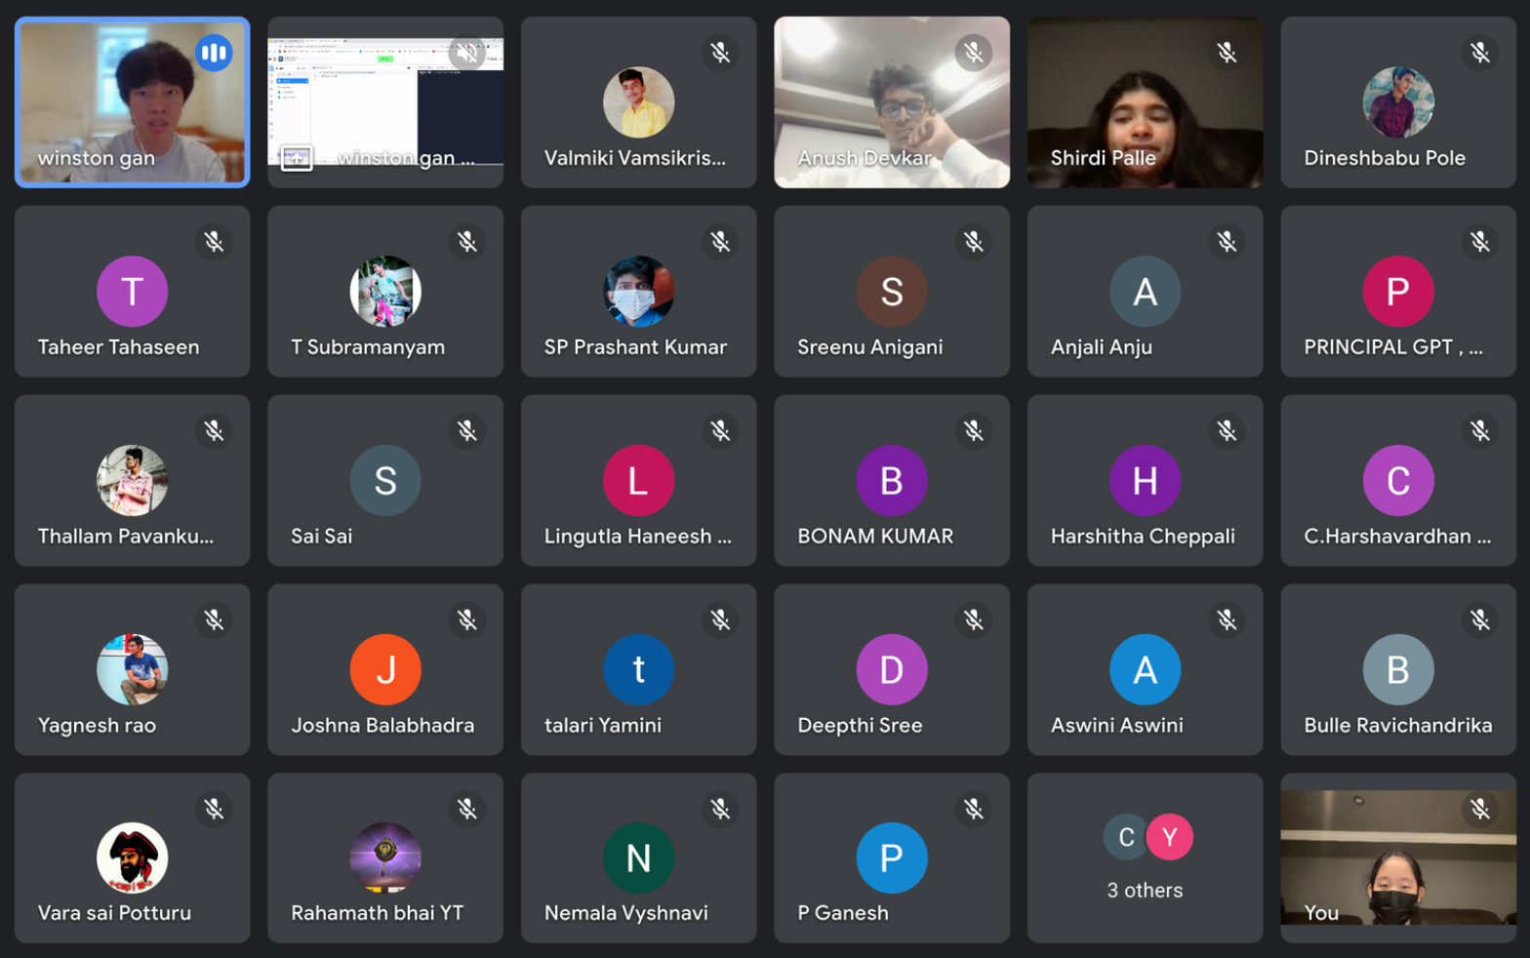Open the '3 others' participants tile
This screenshot has height=958, width=1530.
1145,858
